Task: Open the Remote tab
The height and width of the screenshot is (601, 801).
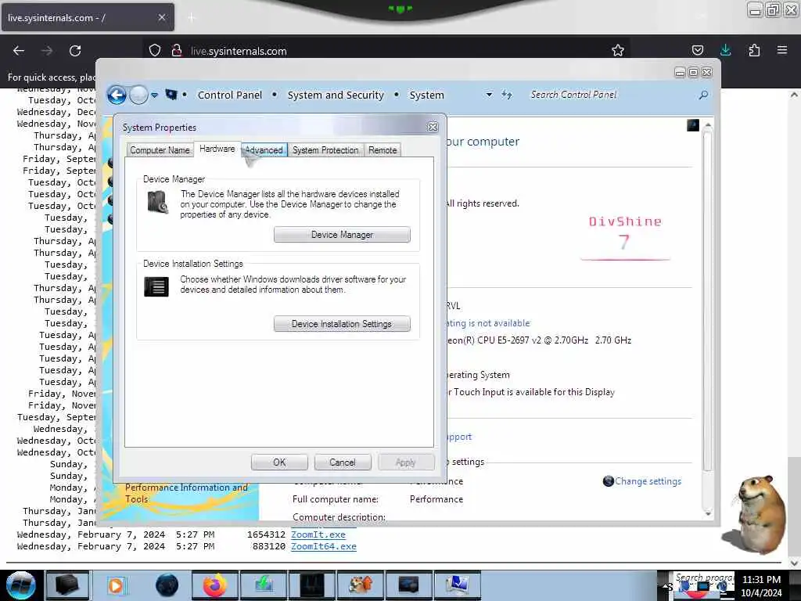Action: click(x=383, y=149)
